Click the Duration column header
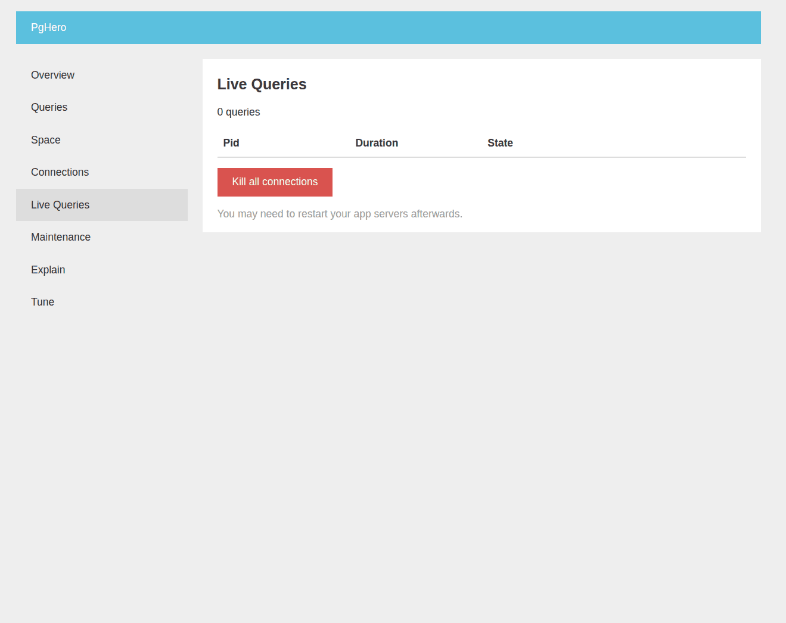The height and width of the screenshot is (623, 786). point(377,143)
